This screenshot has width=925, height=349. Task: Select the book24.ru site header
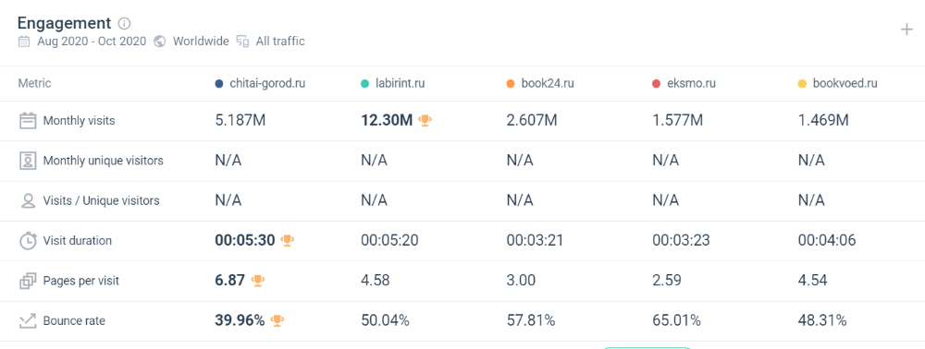pyautogui.click(x=548, y=83)
